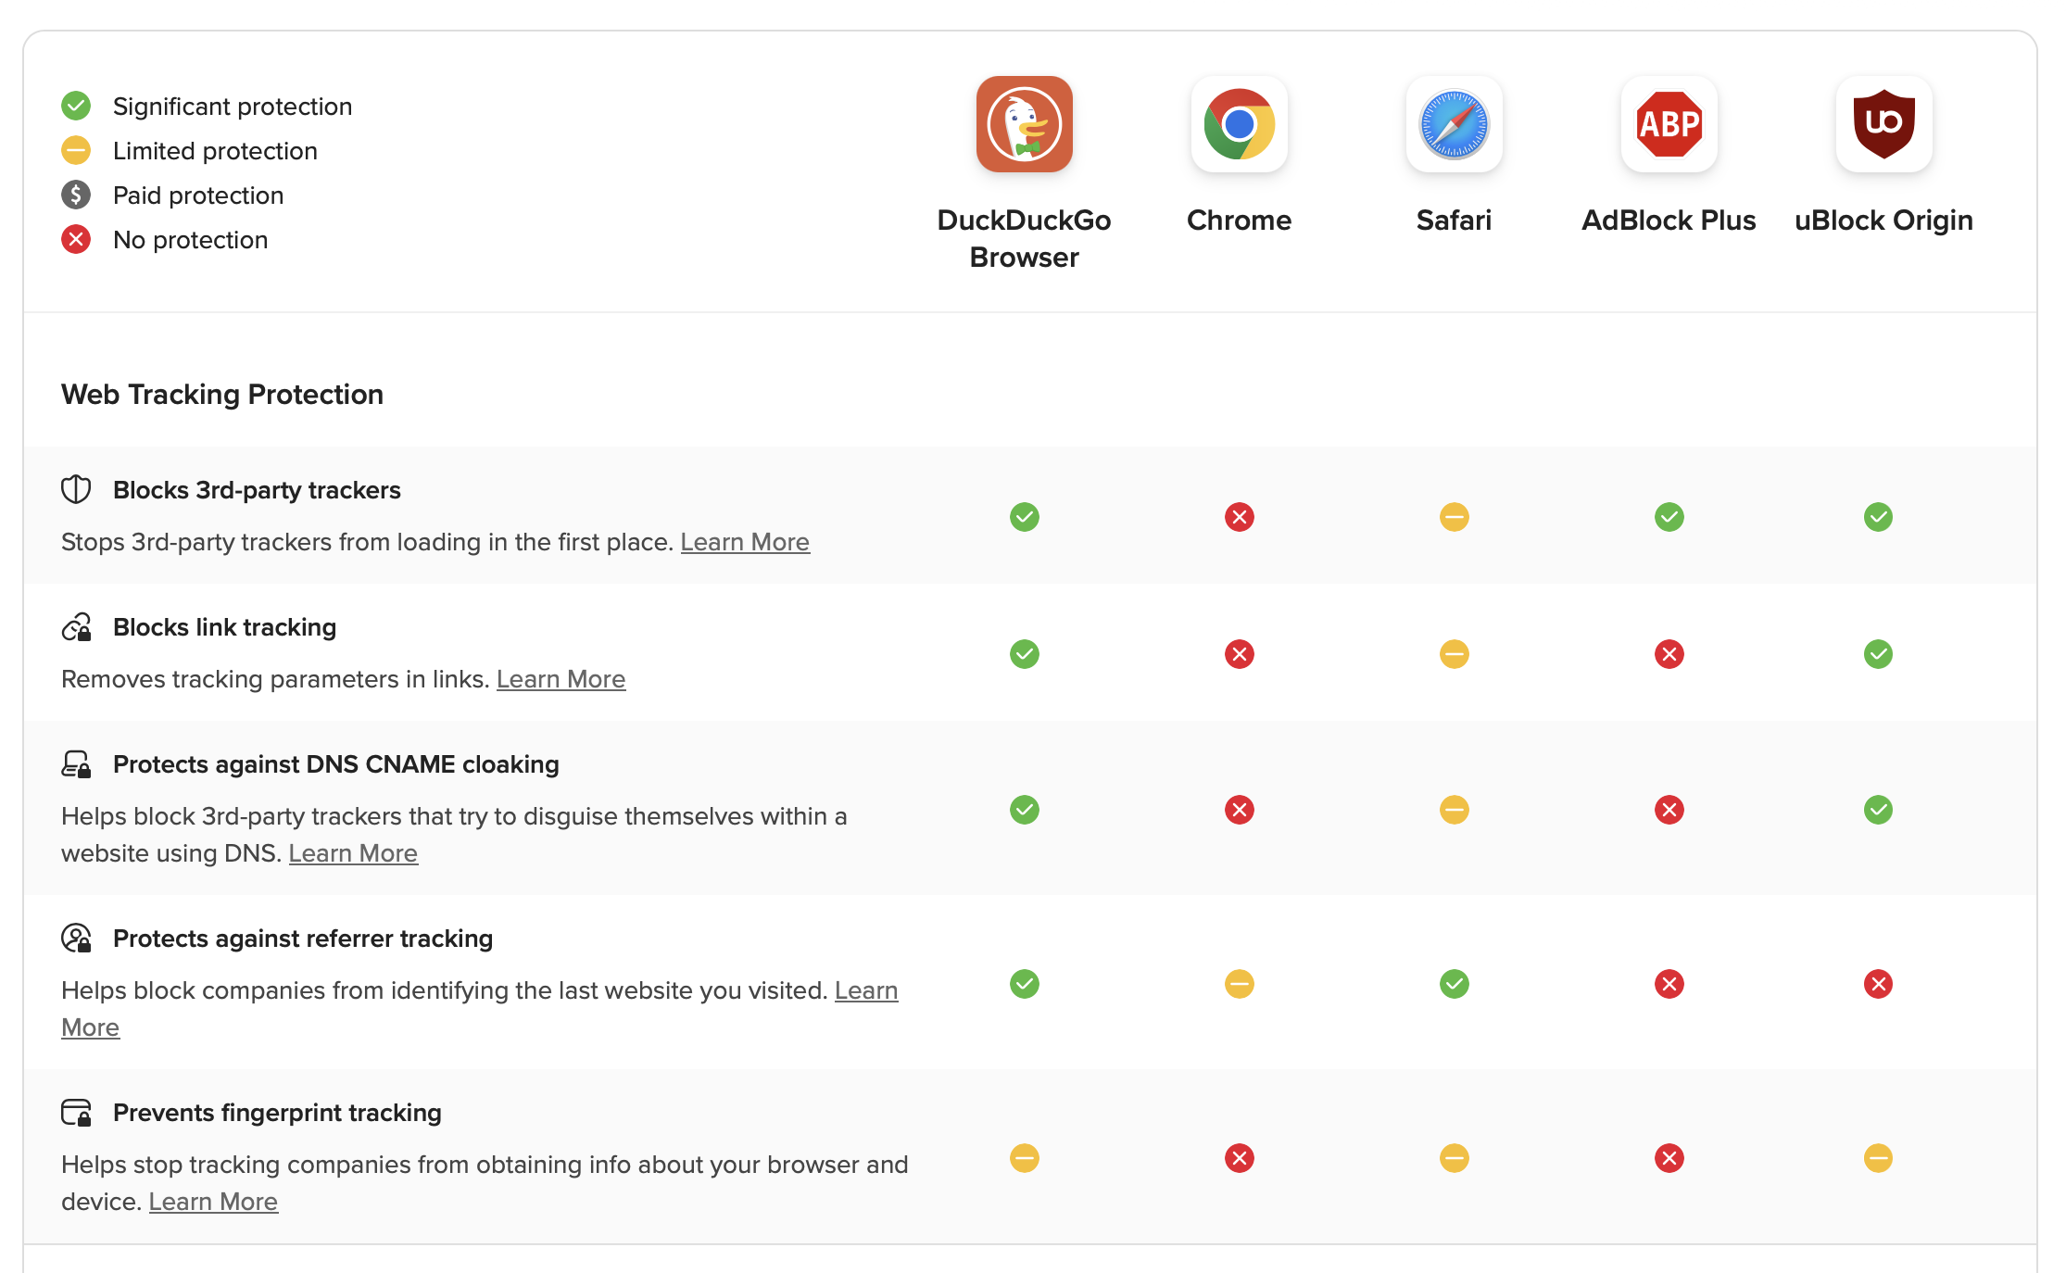The image size is (2066, 1273).
Task: Click the gray Paid protection dollar icon
Action: pos(76,195)
